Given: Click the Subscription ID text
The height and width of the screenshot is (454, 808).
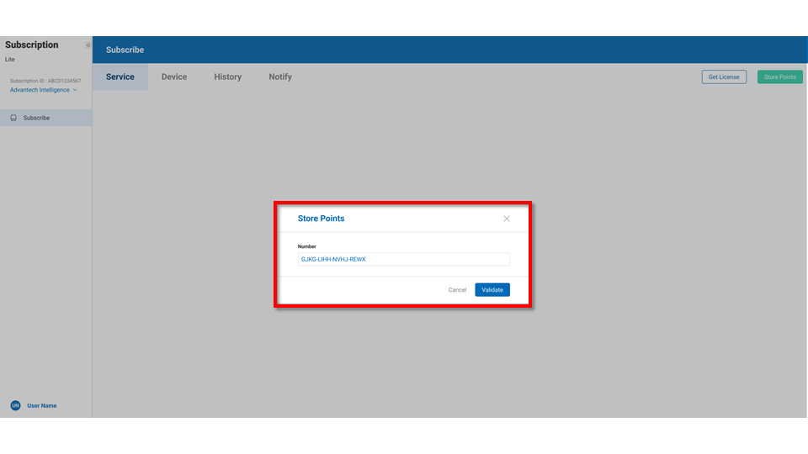Looking at the screenshot, I should pos(45,81).
